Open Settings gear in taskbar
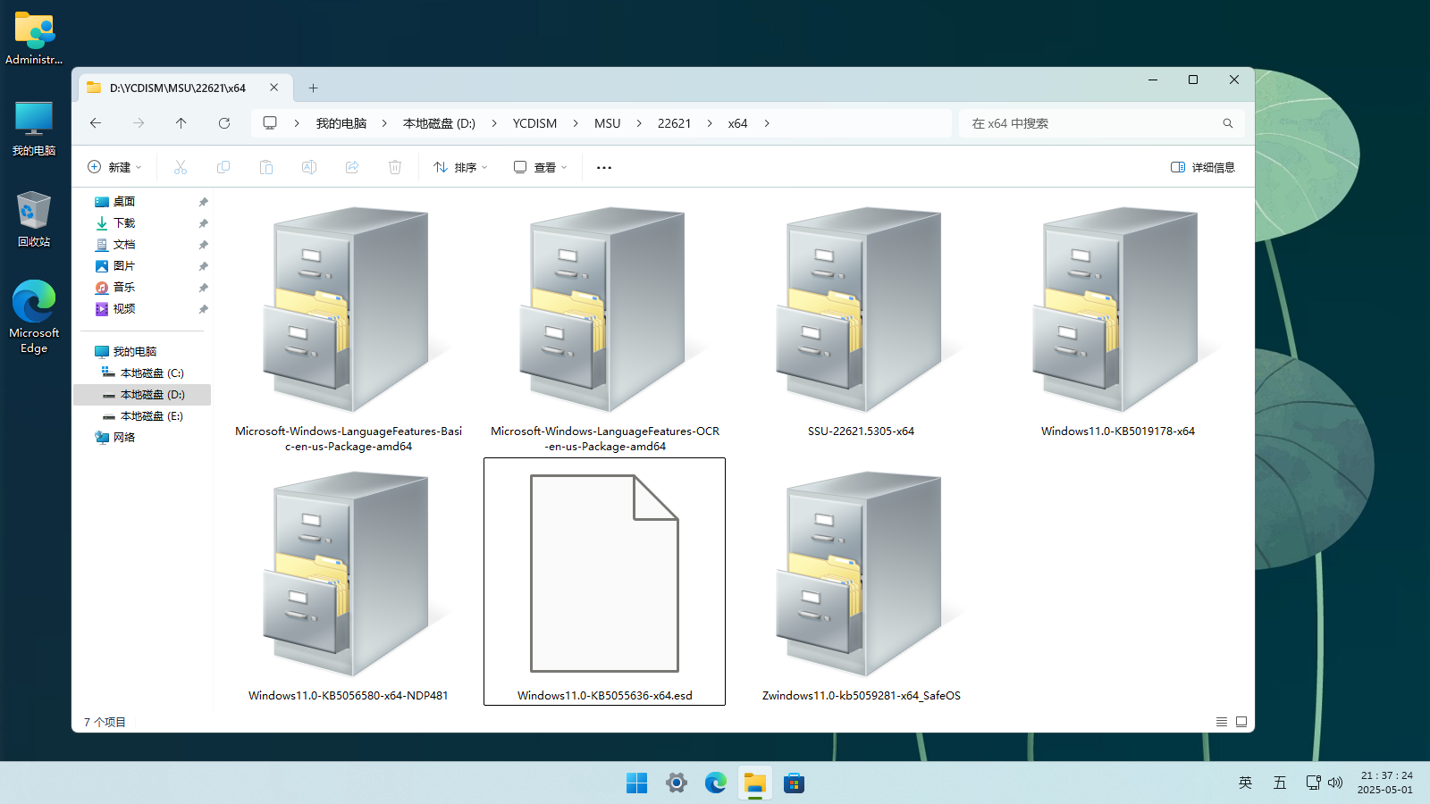This screenshot has height=804, width=1430. (677, 783)
